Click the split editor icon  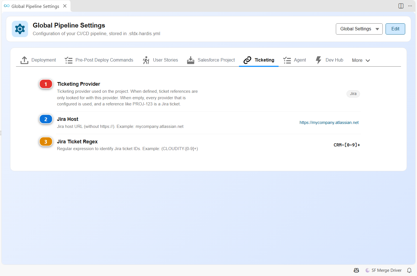(x=401, y=6)
